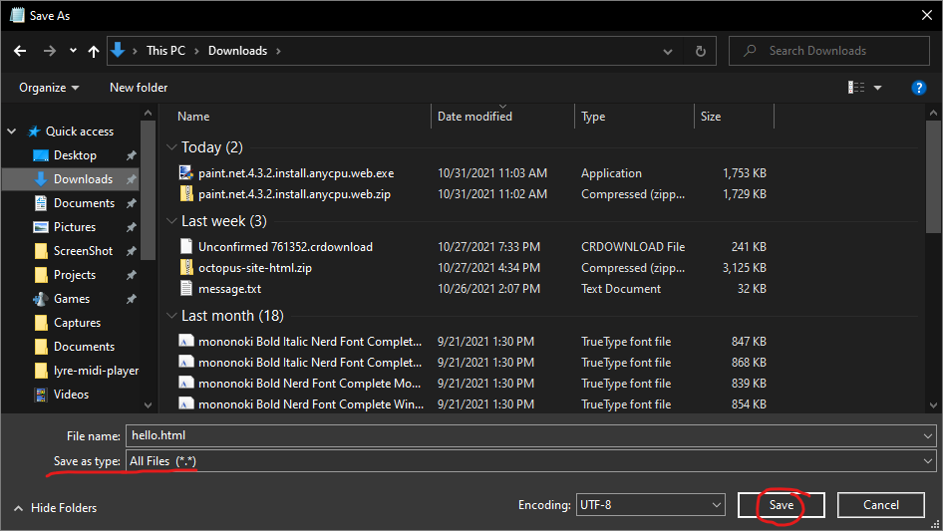Open Videos in the sidebar

click(x=71, y=395)
